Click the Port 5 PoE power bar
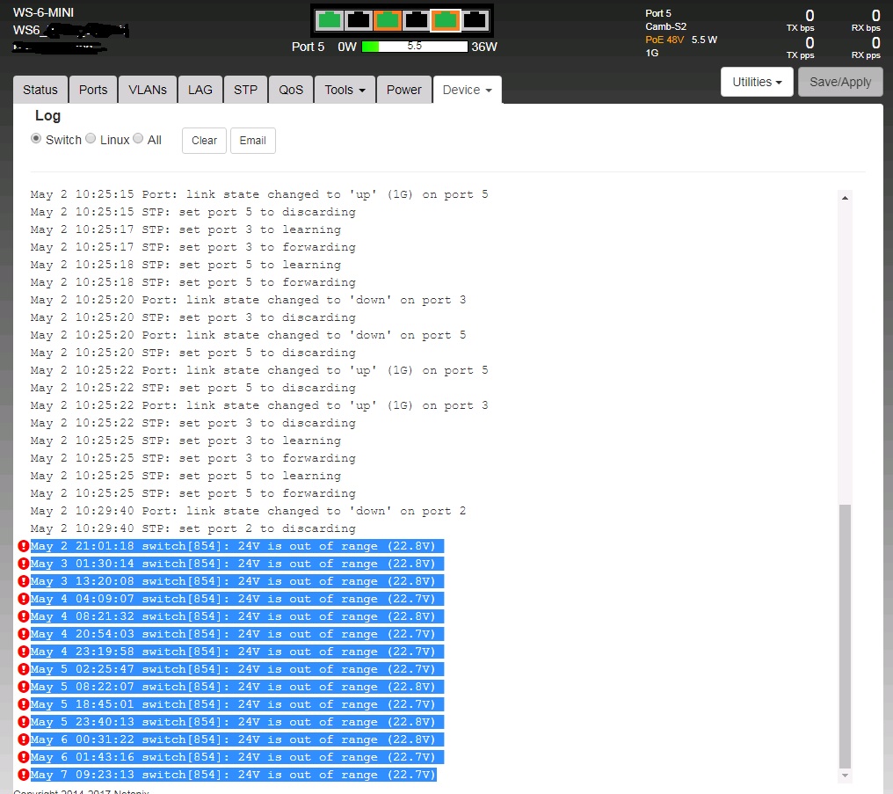893x794 pixels. (414, 47)
